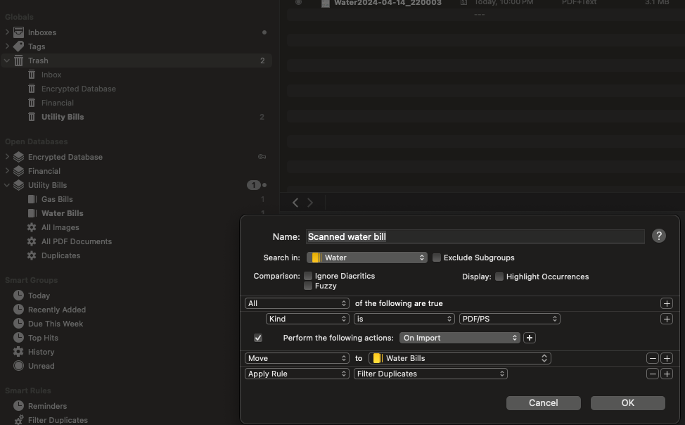Add a condition after the Kind row
This screenshot has height=425, width=685.
click(x=667, y=319)
